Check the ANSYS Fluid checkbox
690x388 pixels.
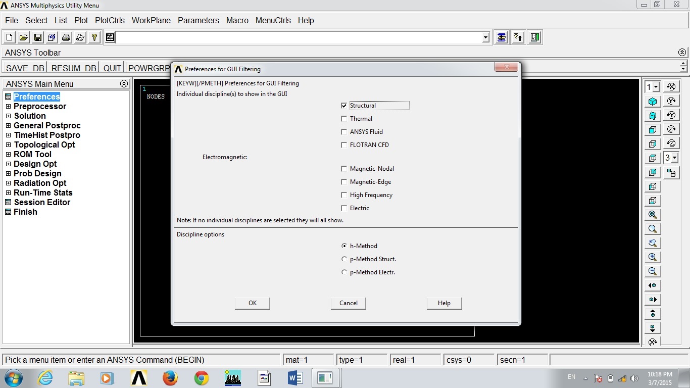344,132
